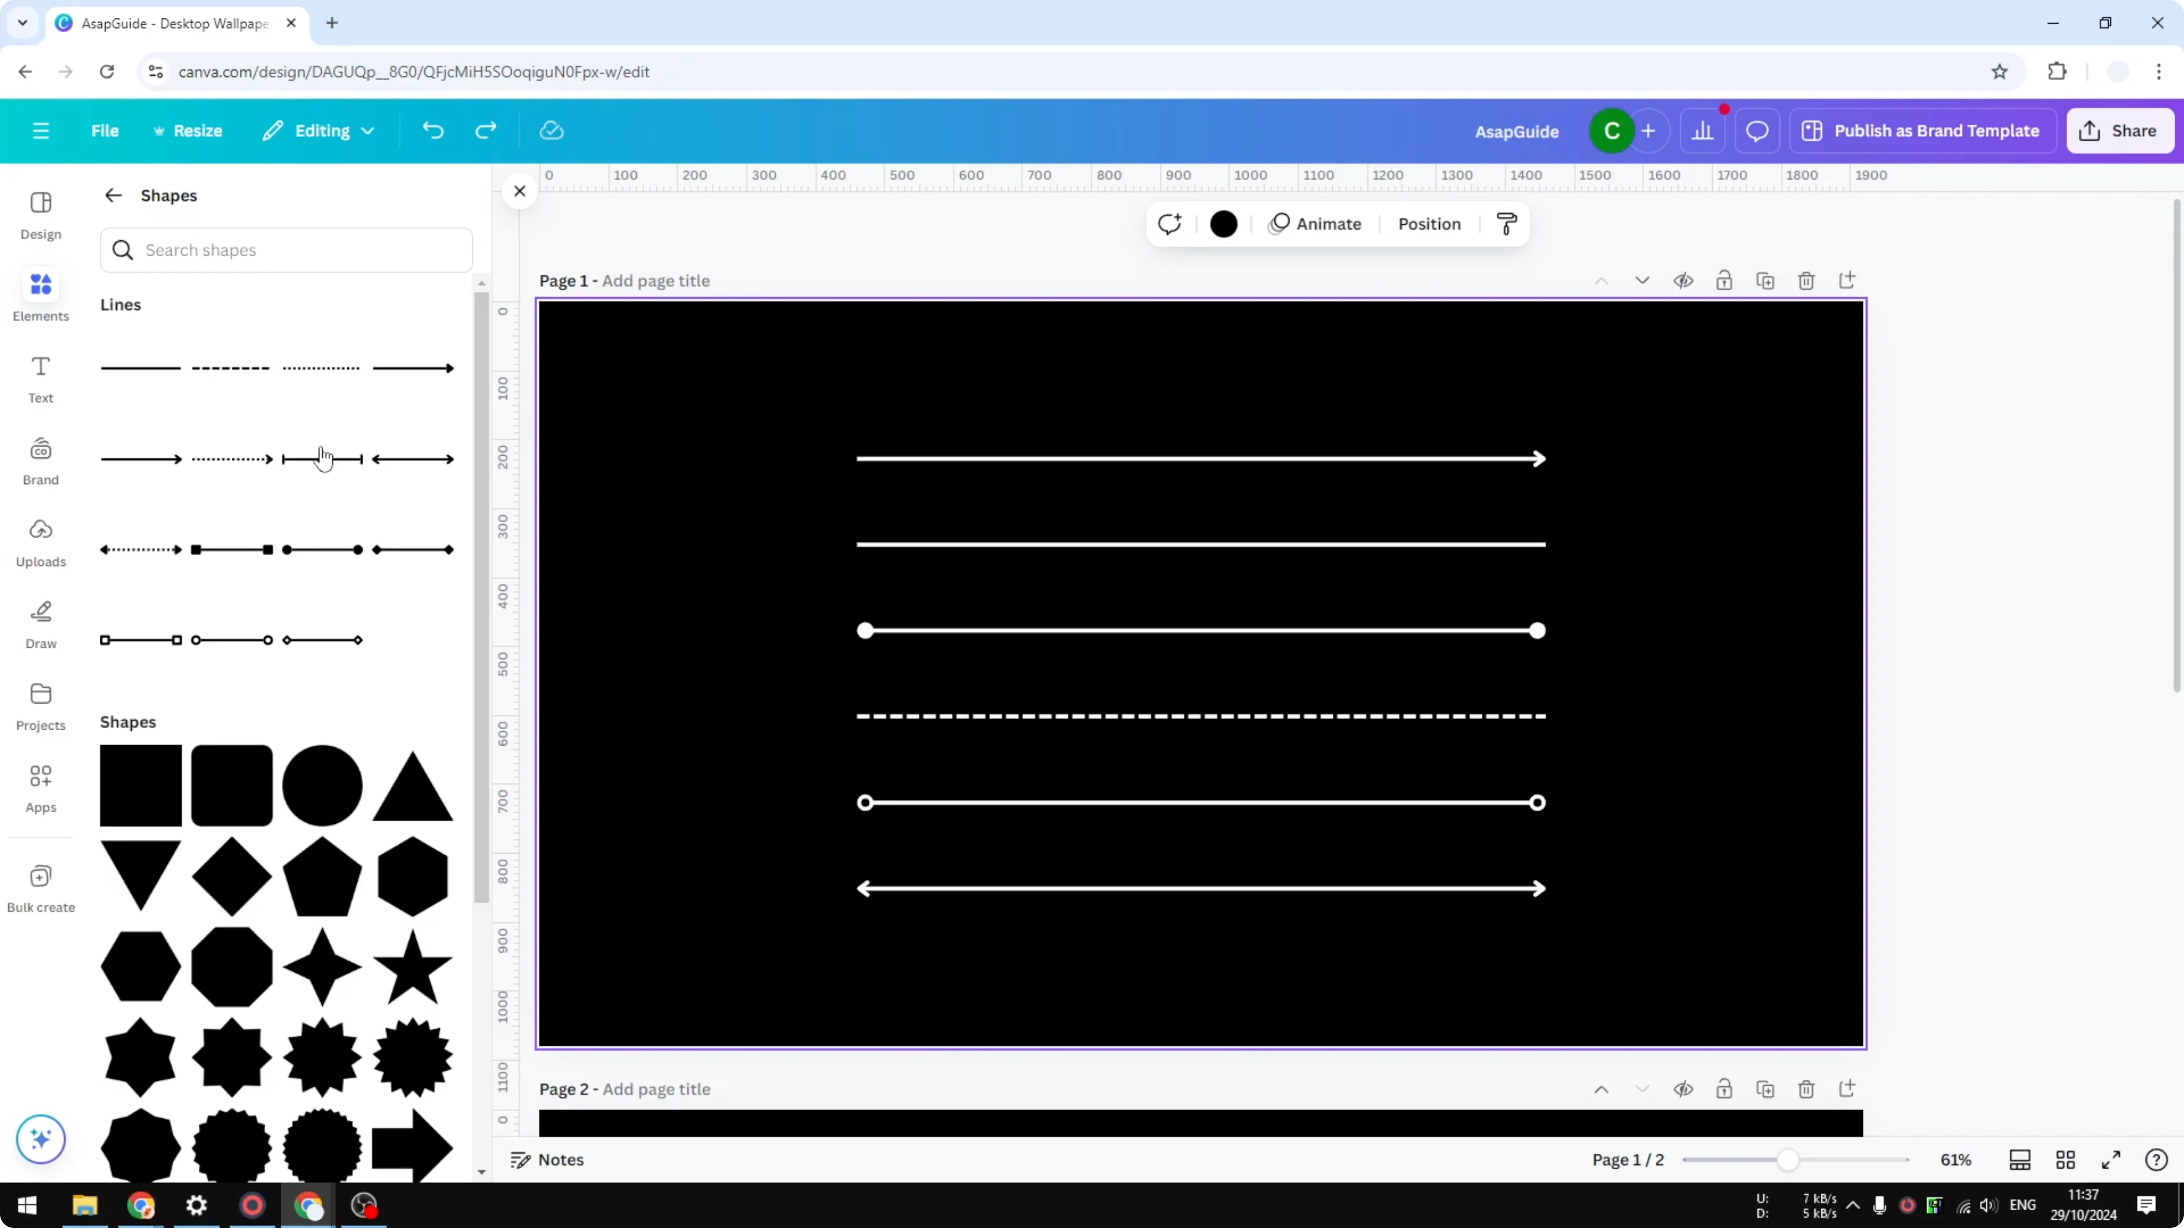
Task: Lock Page 1 with lock icon
Action: (1725, 281)
